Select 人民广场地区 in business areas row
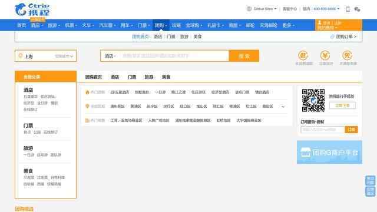This screenshot has height=212, width=377. (158, 120)
